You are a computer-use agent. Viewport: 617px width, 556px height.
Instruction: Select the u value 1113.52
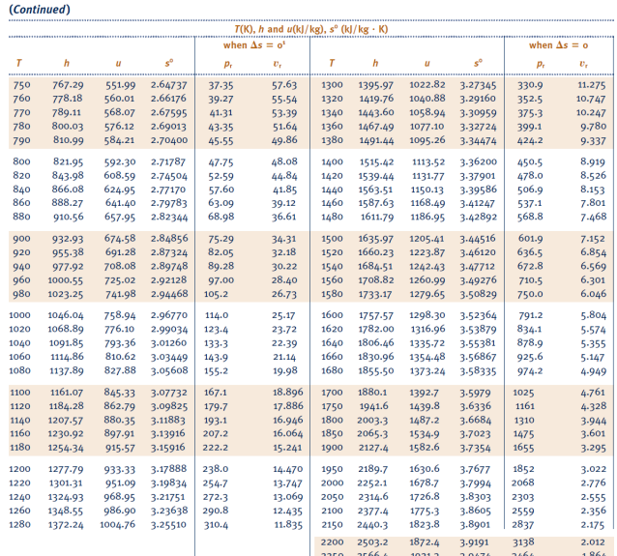(x=428, y=161)
